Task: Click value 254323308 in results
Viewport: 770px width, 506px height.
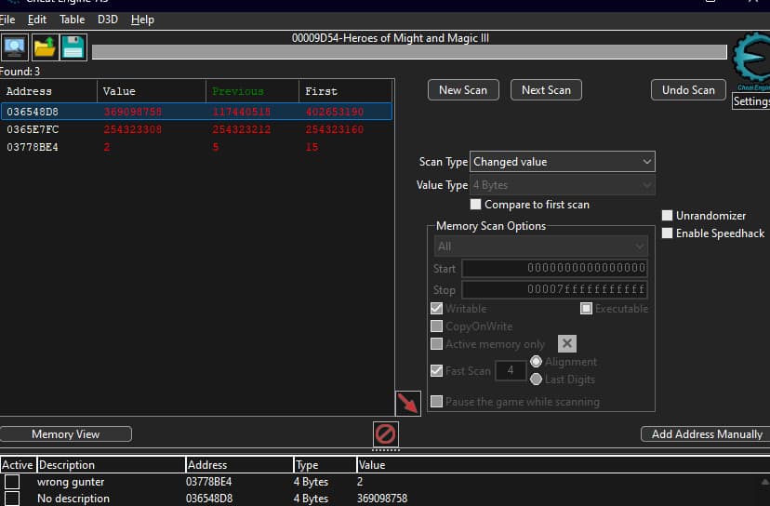Action: [133, 129]
